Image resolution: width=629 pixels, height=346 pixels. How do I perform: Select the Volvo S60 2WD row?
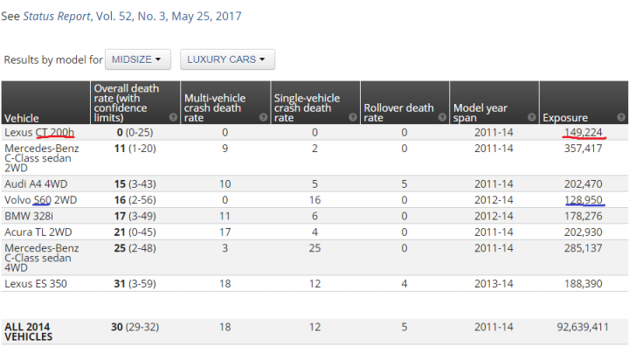[x=314, y=200]
